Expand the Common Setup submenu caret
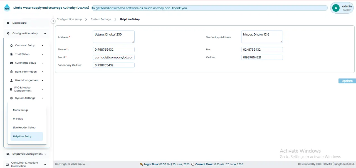The width and height of the screenshot is (356, 168). (x=43, y=45)
